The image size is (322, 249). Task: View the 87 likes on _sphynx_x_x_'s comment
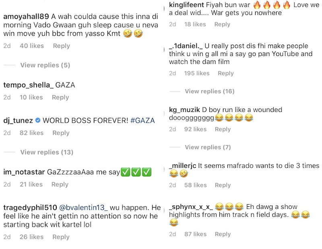coord(195,234)
